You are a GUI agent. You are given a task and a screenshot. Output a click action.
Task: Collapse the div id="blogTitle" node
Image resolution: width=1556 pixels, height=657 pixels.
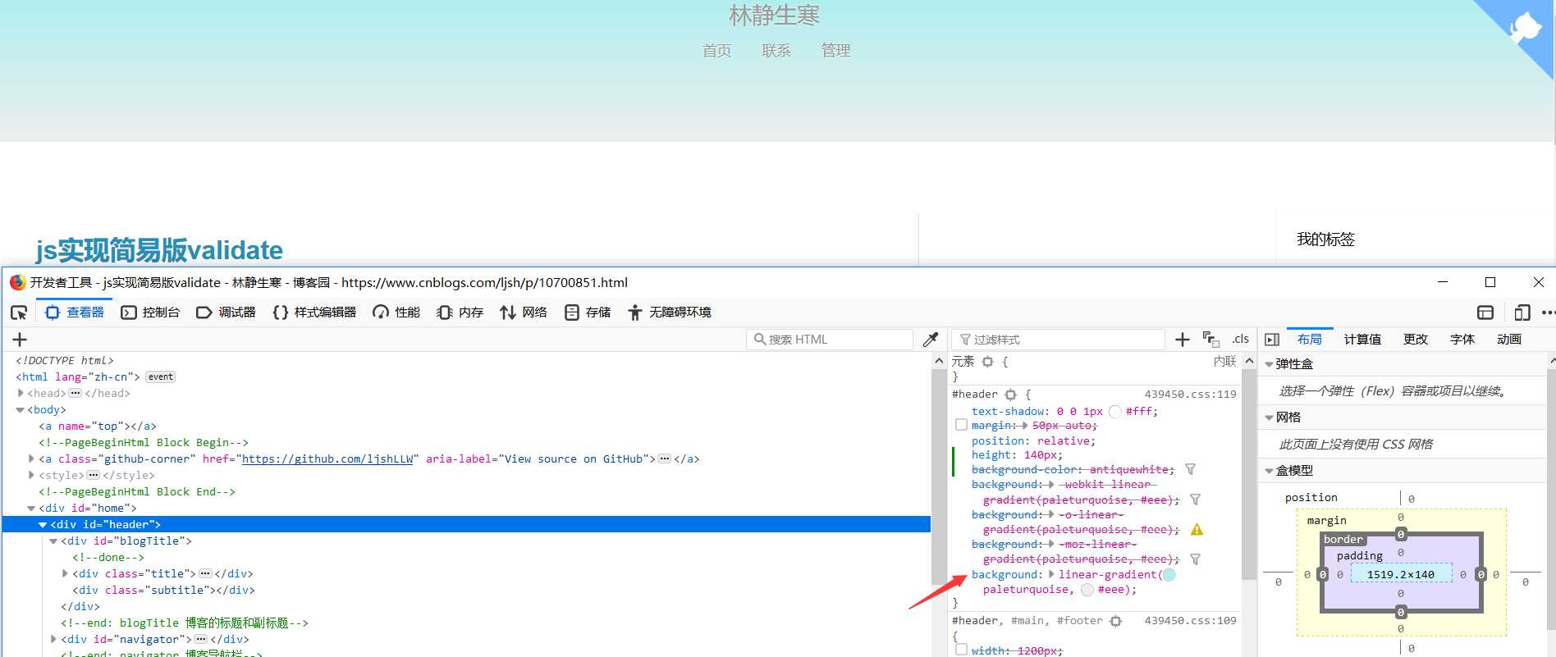tap(53, 541)
